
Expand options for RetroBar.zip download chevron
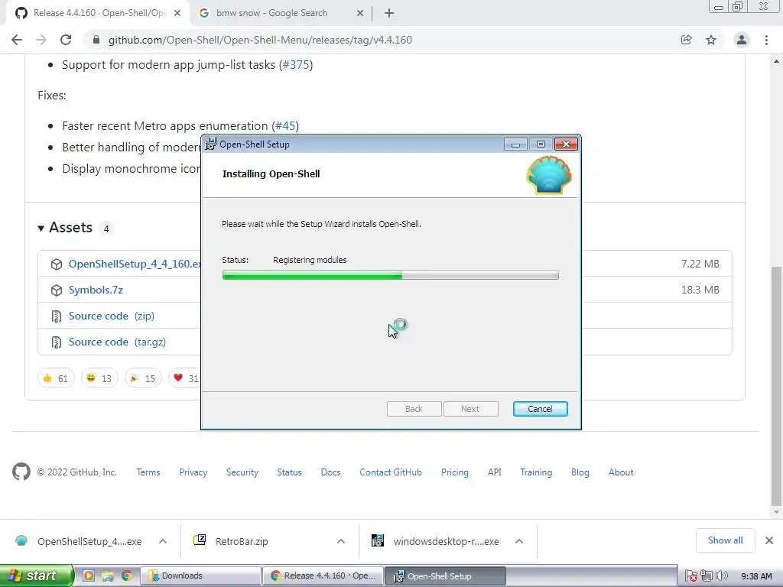click(x=341, y=541)
